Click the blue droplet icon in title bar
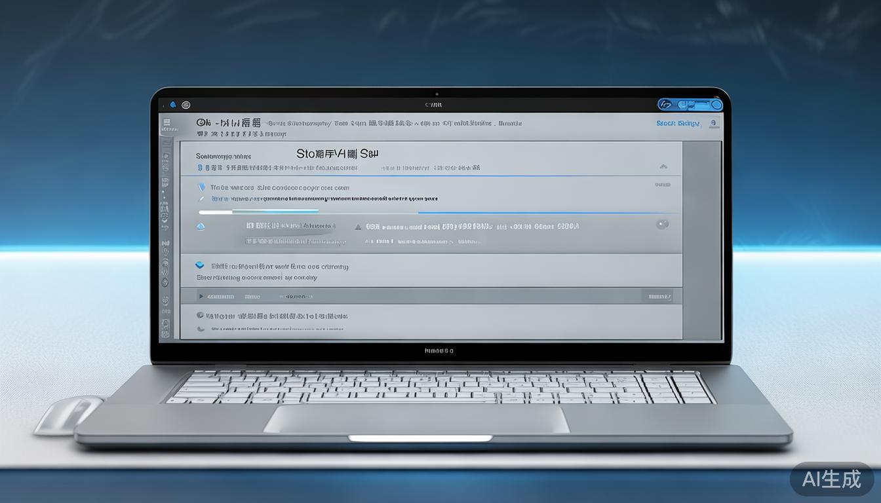 coord(173,104)
